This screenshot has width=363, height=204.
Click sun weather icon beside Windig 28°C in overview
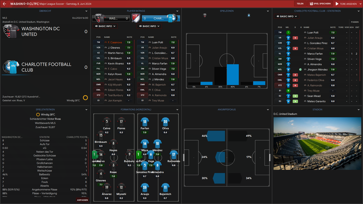85,97
